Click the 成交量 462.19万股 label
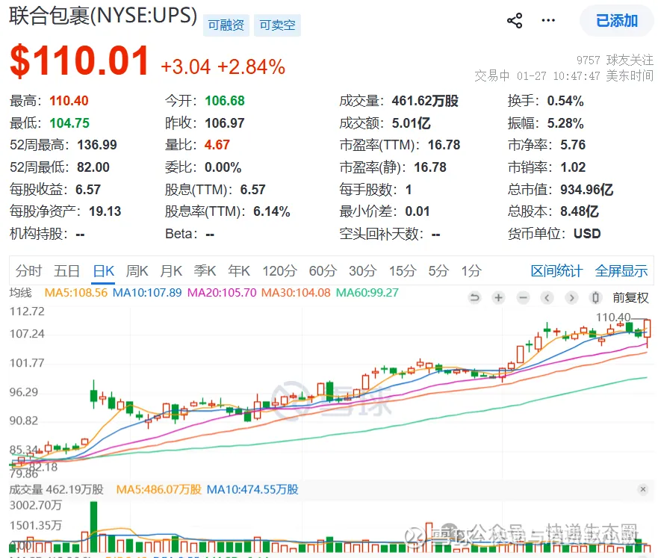 pos(57,489)
